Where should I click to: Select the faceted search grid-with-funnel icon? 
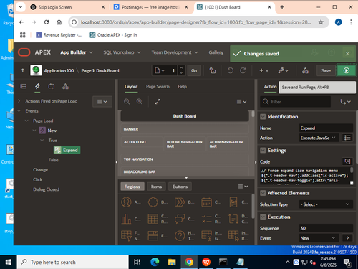(x=126, y=235)
